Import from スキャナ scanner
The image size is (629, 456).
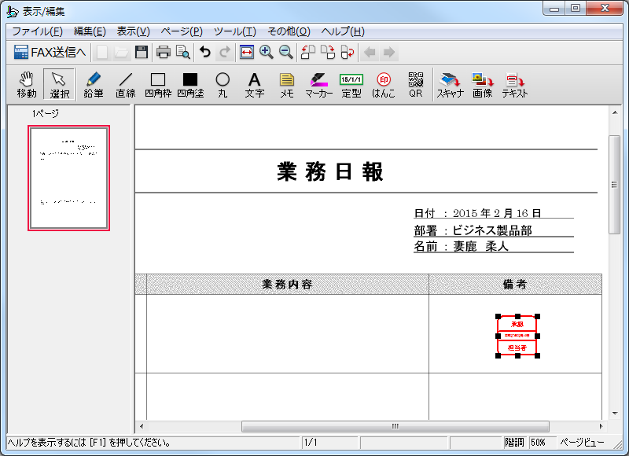(x=450, y=85)
